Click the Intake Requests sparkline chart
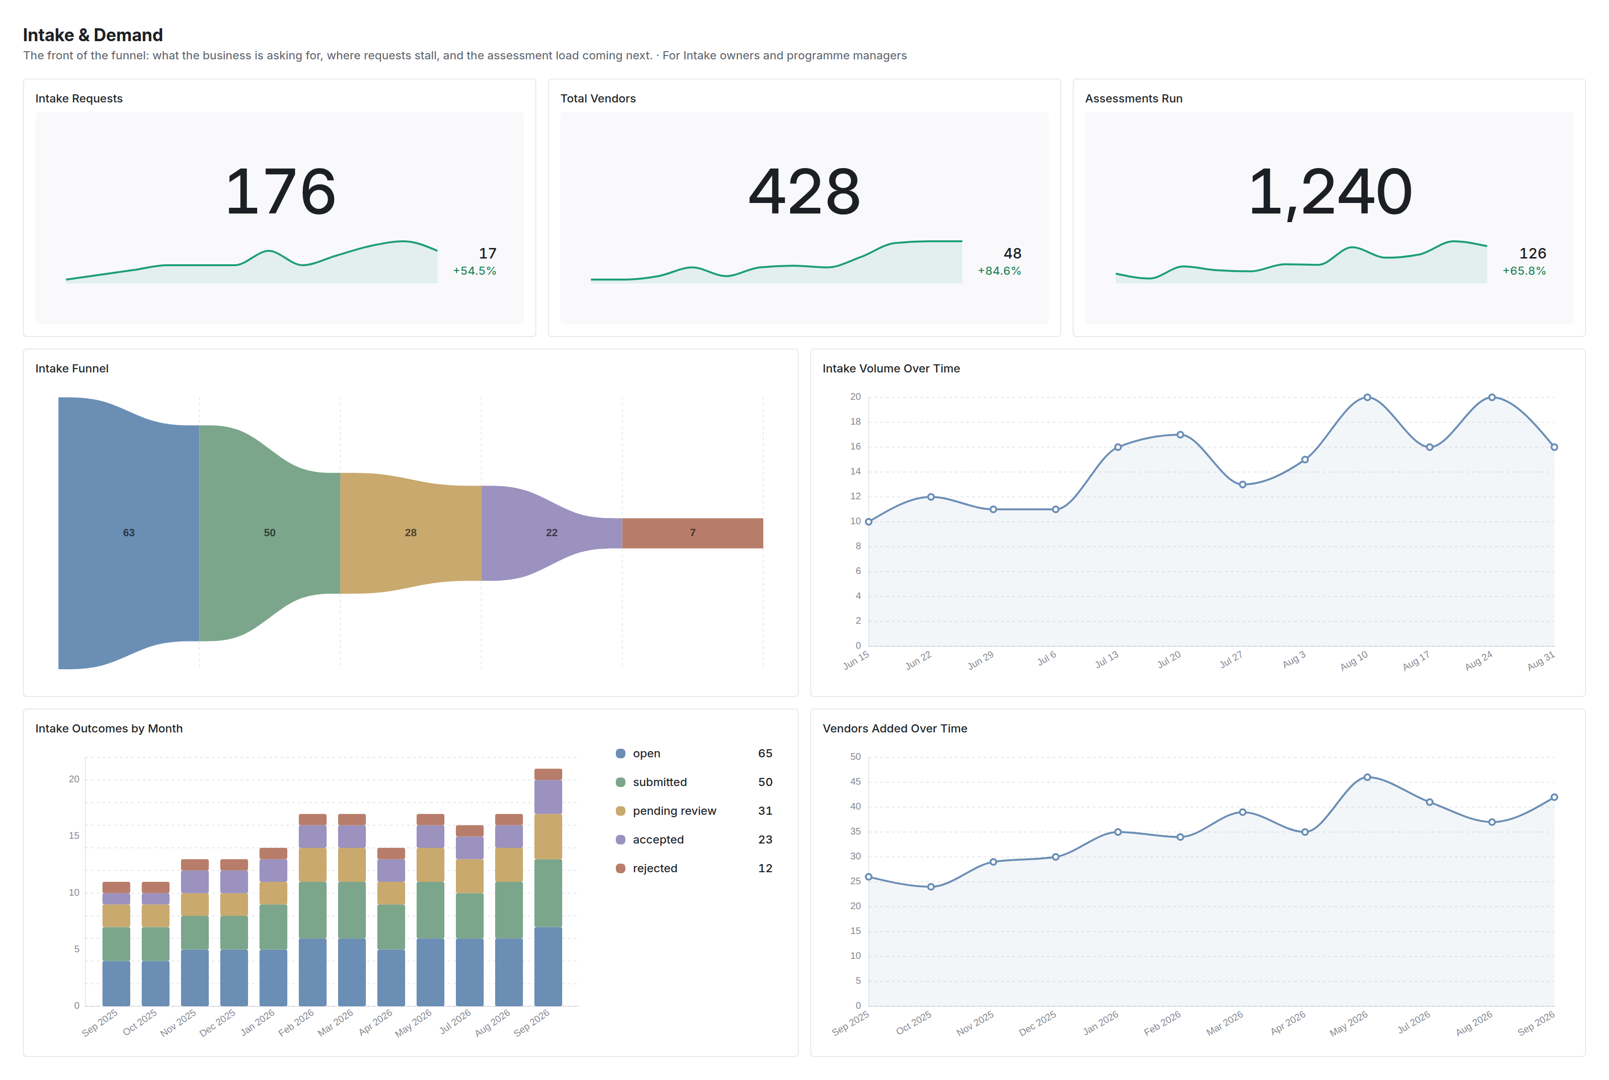 pyautogui.click(x=251, y=262)
